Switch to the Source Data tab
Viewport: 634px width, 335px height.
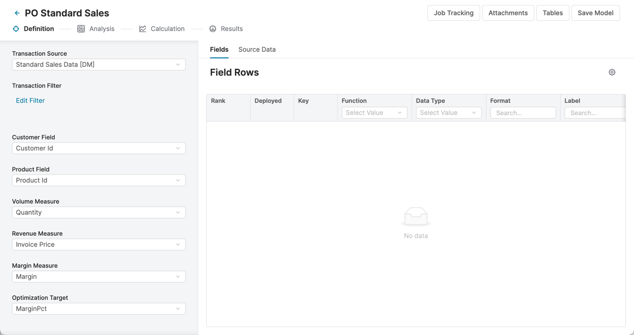point(257,49)
